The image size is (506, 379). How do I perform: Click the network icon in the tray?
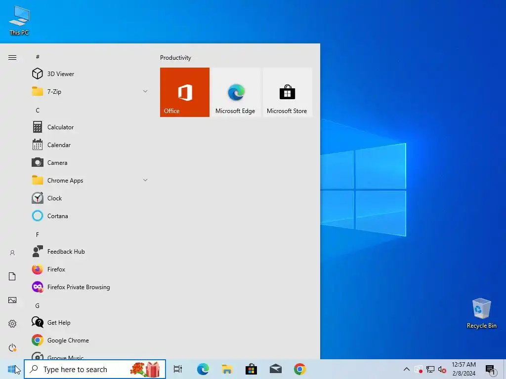pyautogui.click(x=430, y=369)
